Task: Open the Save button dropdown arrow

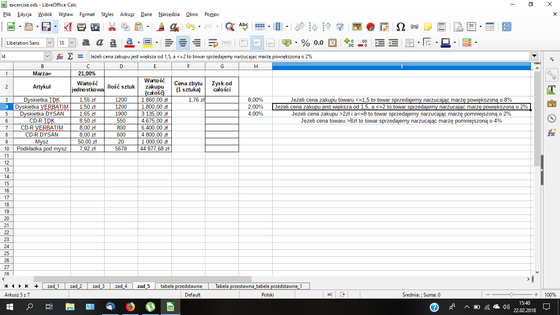Action: click(55, 27)
